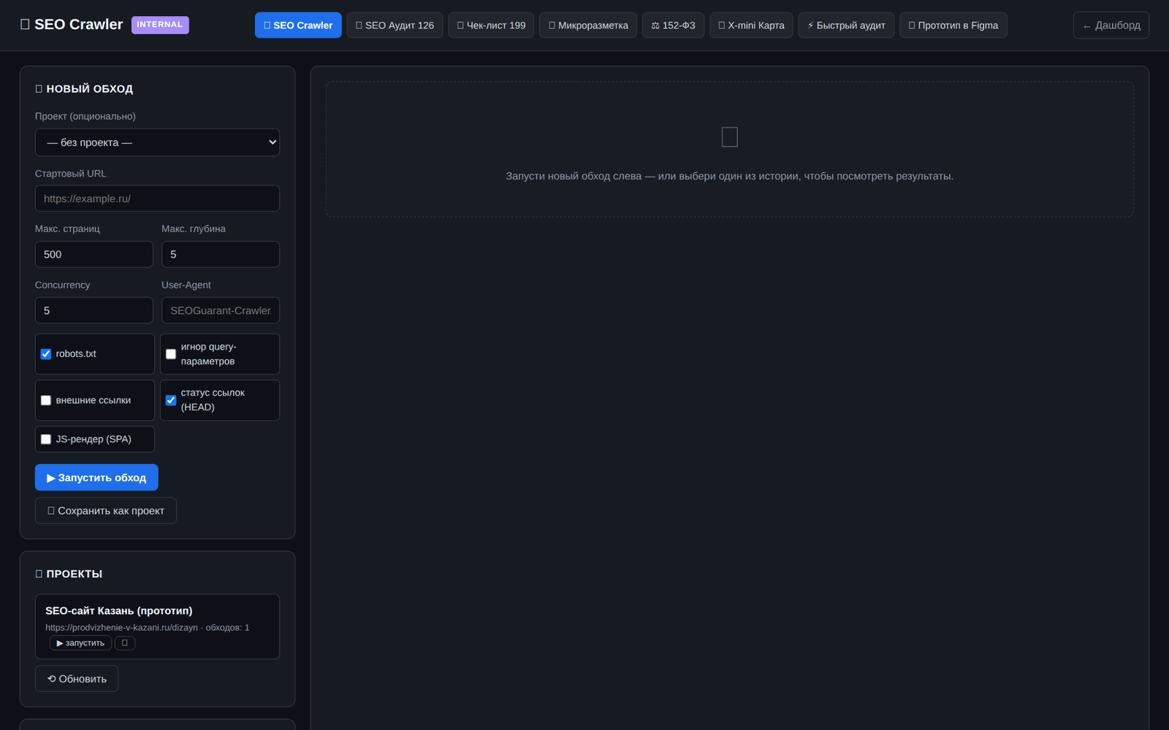Enable игнор query-параметров checkbox
Image resolution: width=1169 pixels, height=730 pixels.
coord(171,354)
